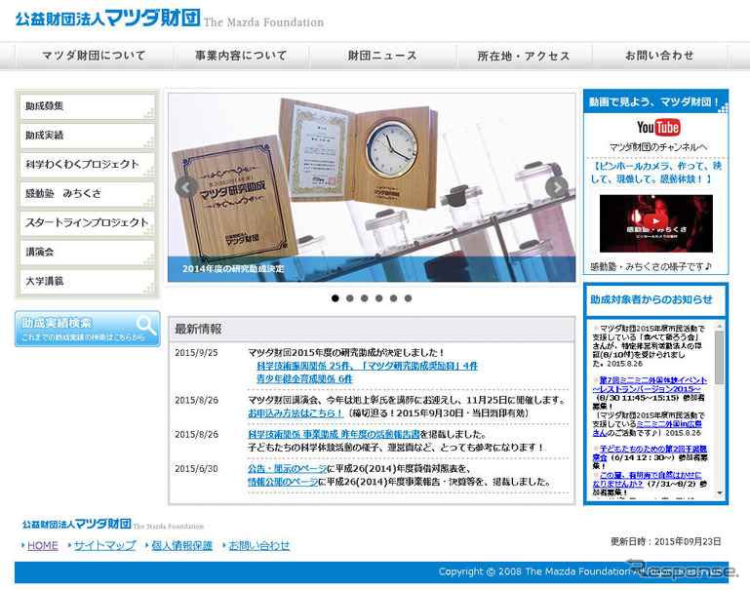Play the 感動塾・みちくさ YouTube video
Viewport: 750px width, 590px height.
[655, 221]
